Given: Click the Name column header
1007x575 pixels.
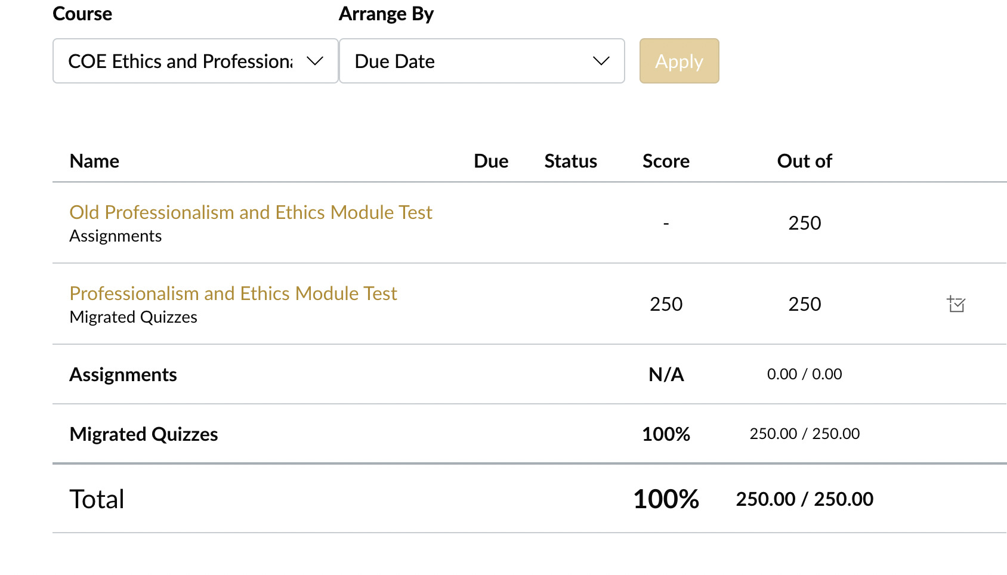Looking at the screenshot, I should [x=94, y=161].
